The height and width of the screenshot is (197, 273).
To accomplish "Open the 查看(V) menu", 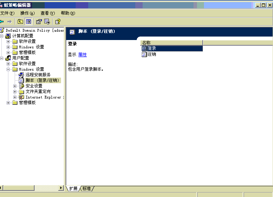I will tap(48, 13).
